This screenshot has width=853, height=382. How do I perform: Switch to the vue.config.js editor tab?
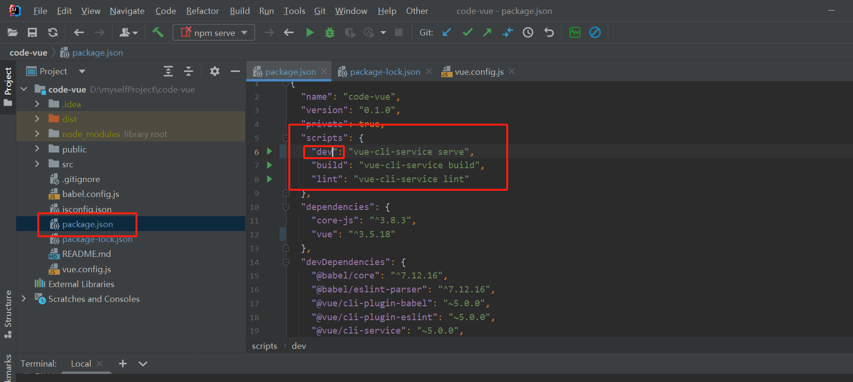[478, 72]
